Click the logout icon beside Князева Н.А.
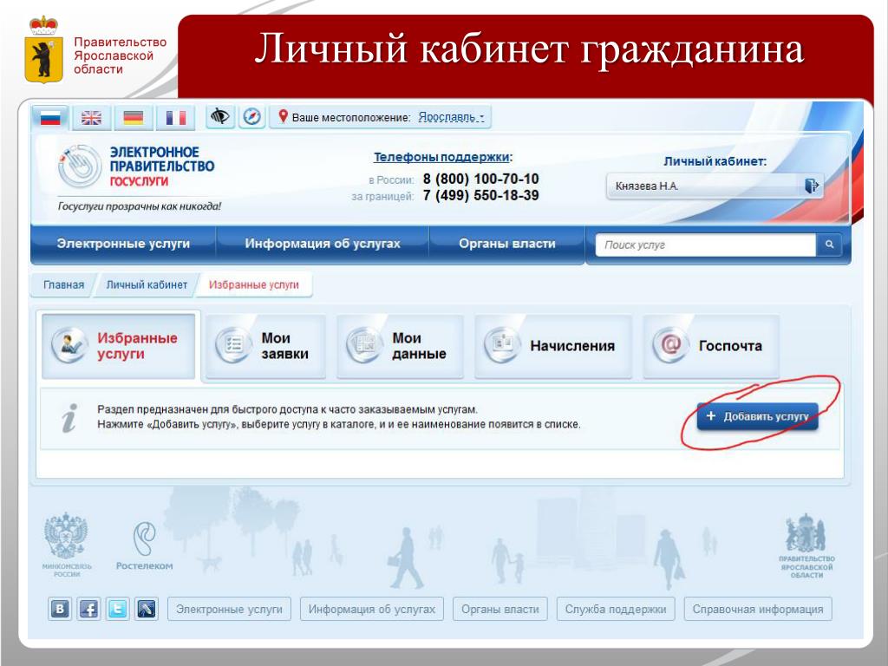Screen dimensions: 888x666 point(811,186)
